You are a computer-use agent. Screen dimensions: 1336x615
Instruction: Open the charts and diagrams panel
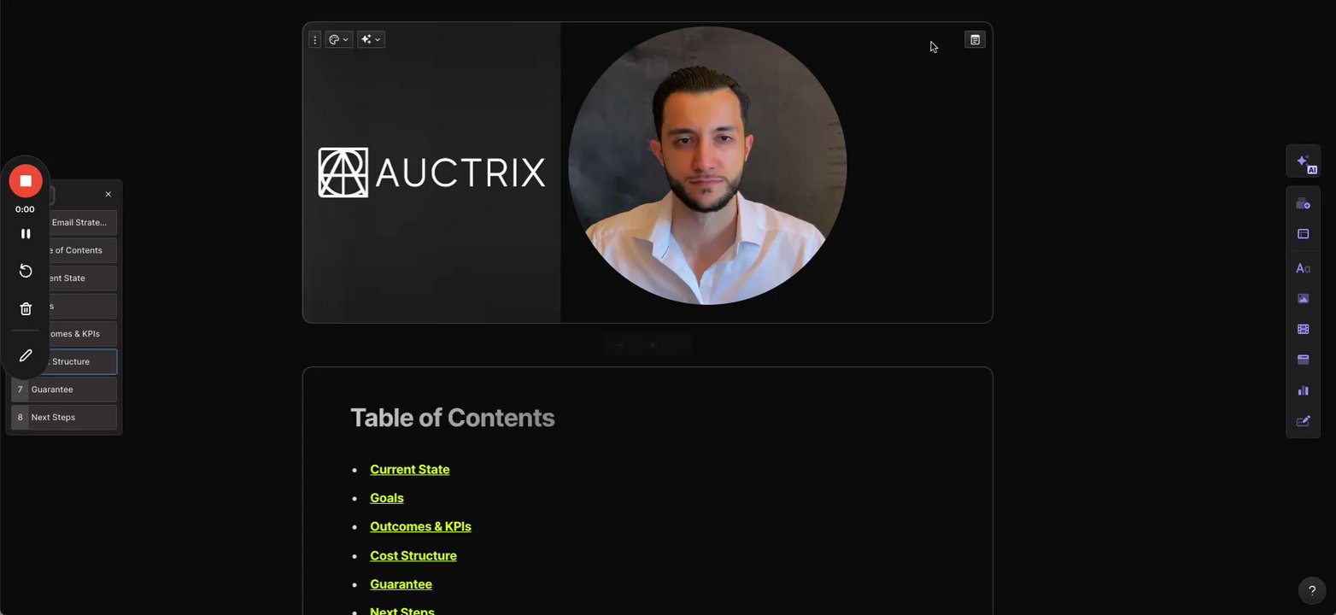1304,390
